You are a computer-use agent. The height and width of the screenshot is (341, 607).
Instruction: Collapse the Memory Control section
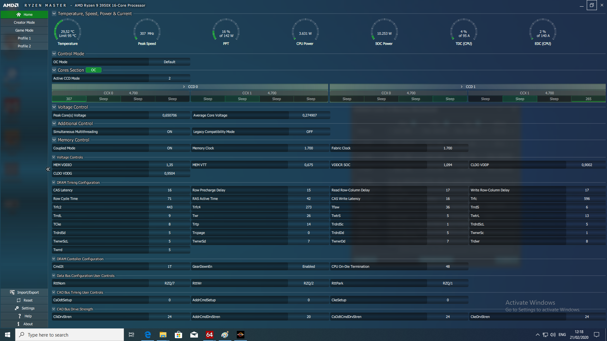54,140
